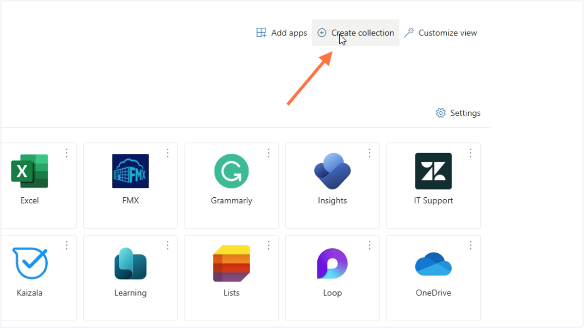
Task: Click the Create collection button label
Action: pyautogui.click(x=363, y=33)
